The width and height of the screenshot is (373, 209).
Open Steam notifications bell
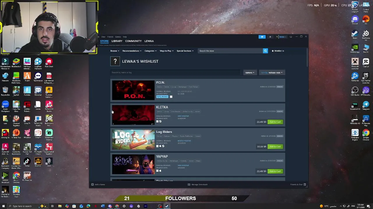point(270,37)
